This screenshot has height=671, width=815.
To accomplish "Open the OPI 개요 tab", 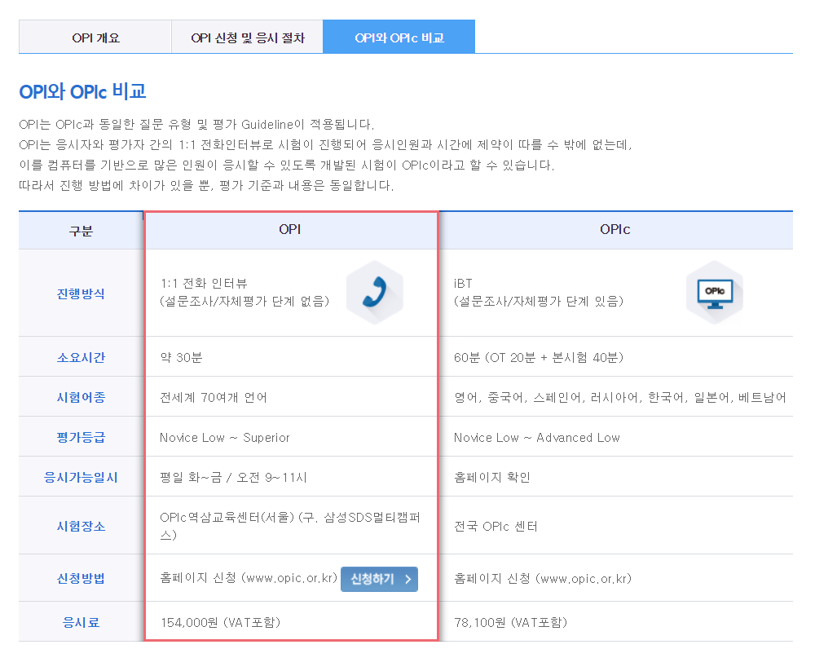I will point(95,37).
